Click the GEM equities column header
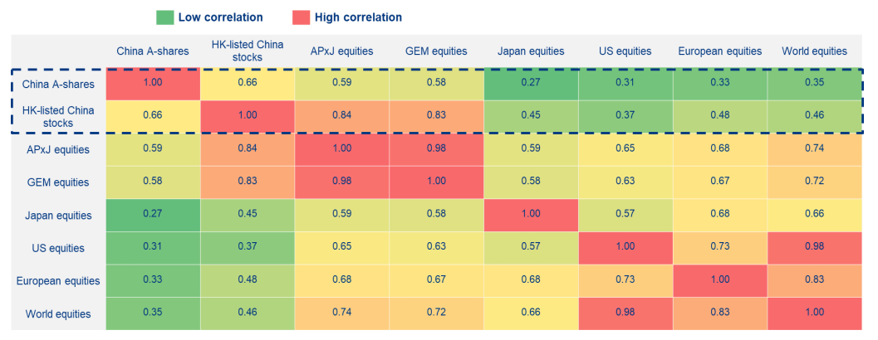The width and height of the screenshot is (878, 340). (437, 51)
